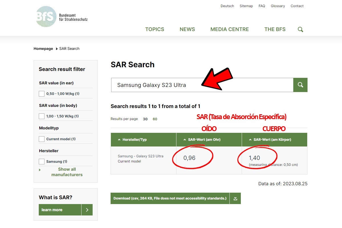Sort by SAR-Wert (am Körper) column
342x228 pixels.
274,140
